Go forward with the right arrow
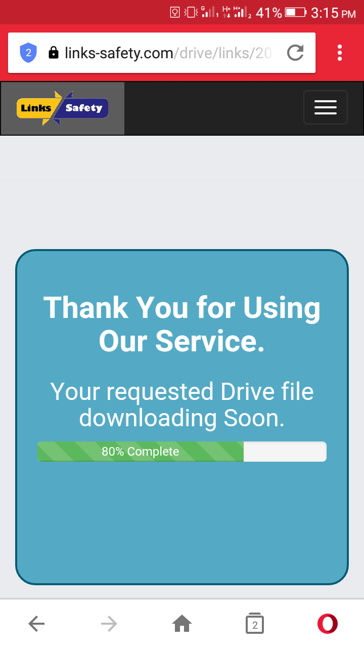364x648 pixels. click(x=109, y=624)
